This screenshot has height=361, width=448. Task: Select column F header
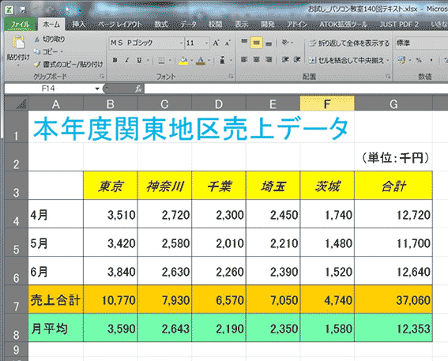327,103
